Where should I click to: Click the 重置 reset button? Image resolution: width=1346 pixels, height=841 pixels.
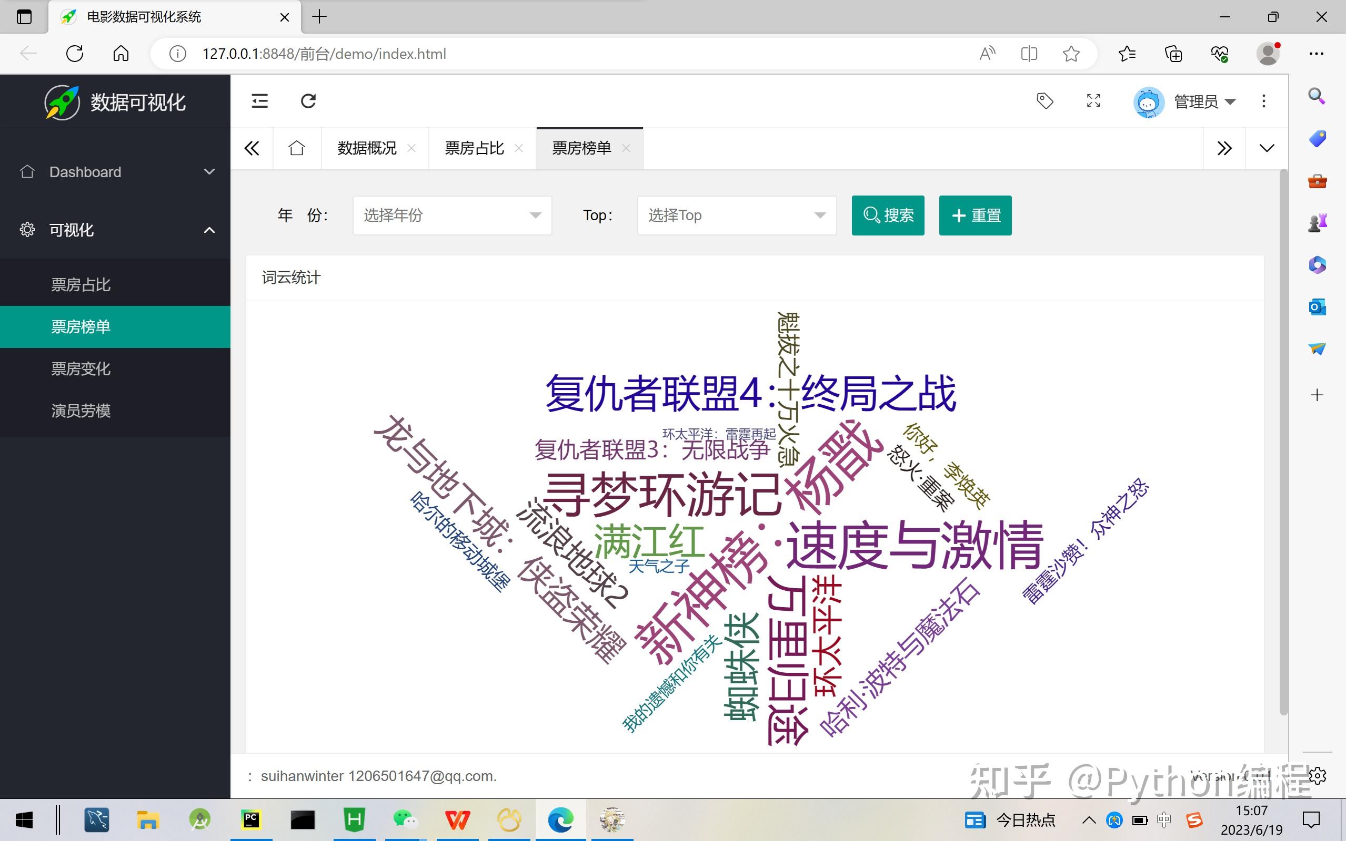(x=975, y=216)
